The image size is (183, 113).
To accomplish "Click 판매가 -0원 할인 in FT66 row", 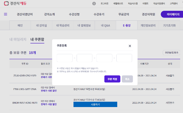I will tap(49, 91).
